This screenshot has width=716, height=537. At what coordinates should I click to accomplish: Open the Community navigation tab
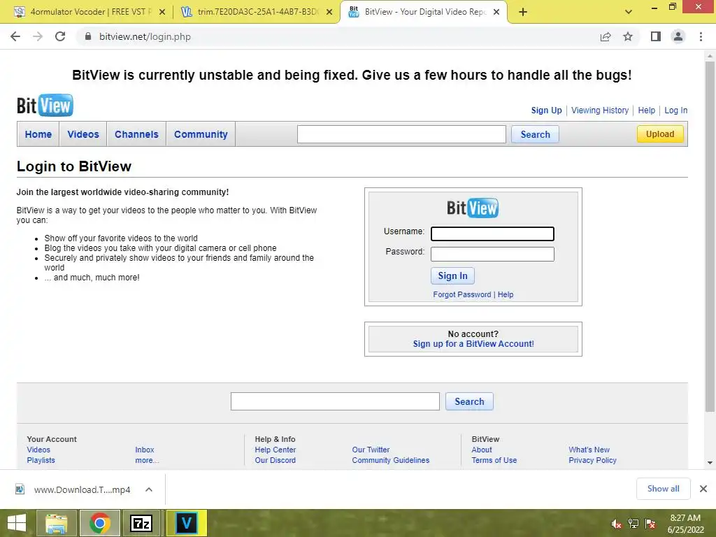tap(201, 134)
